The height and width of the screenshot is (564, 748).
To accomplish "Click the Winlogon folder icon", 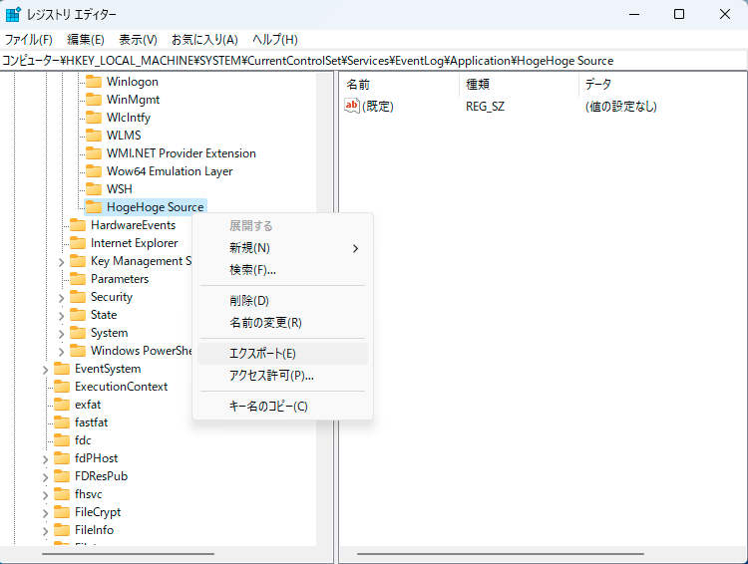I will tap(93, 82).
